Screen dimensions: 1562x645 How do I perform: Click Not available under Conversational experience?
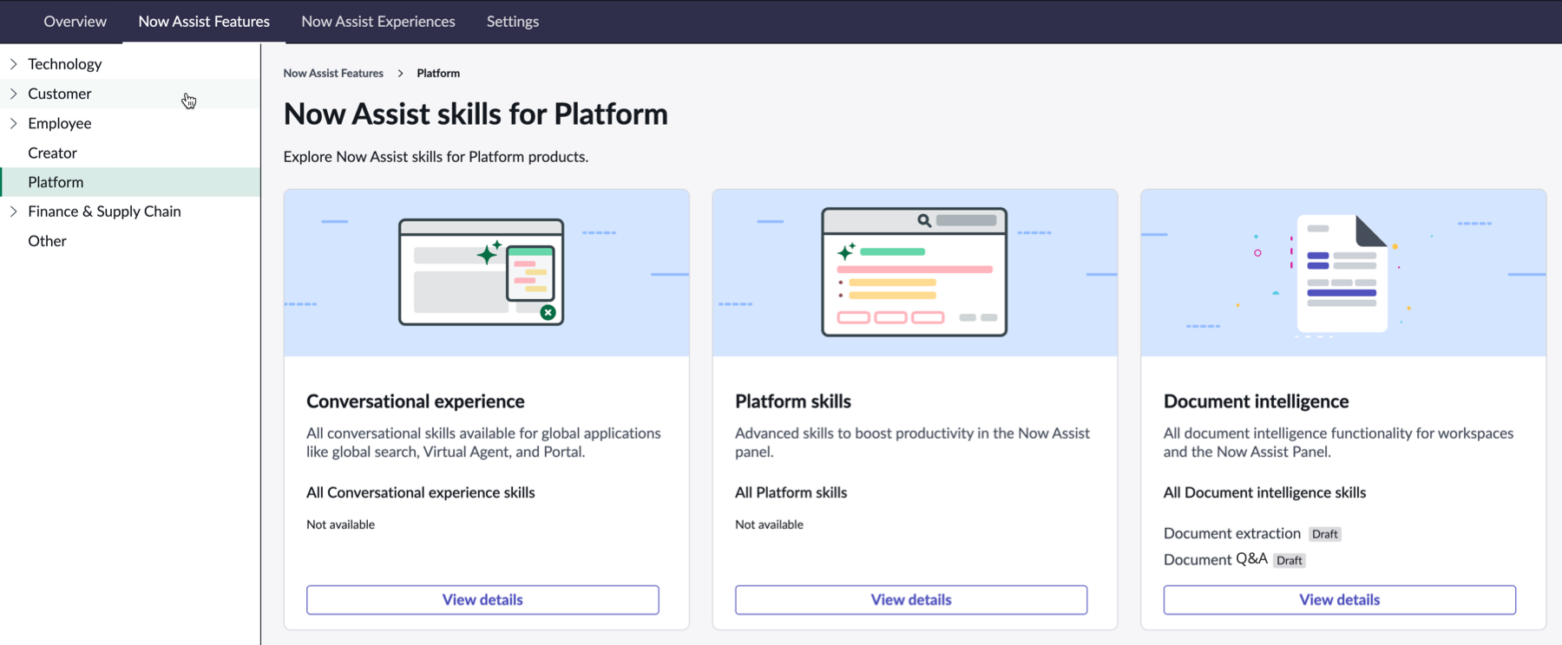coord(340,524)
